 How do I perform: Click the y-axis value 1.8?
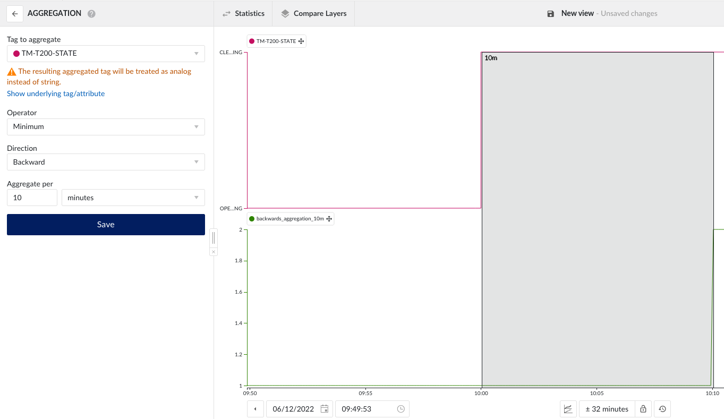tap(239, 261)
